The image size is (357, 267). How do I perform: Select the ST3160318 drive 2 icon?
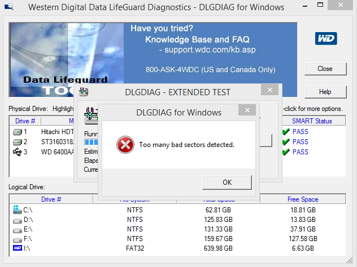[x=18, y=142]
